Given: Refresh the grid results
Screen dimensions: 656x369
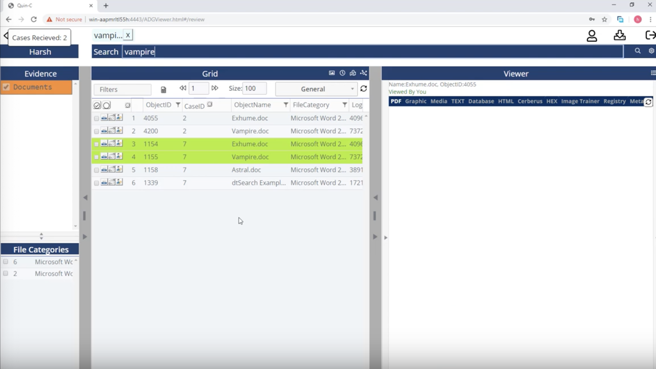Looking at the screenshot, I should pos(364,89).
